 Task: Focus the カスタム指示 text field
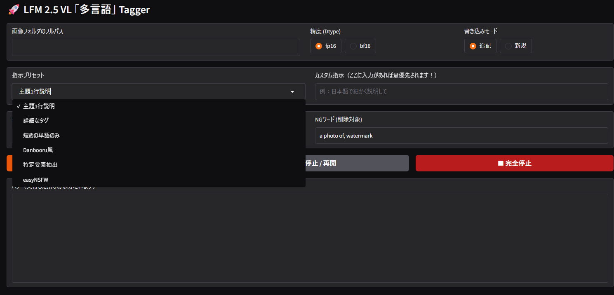(461, 91)
